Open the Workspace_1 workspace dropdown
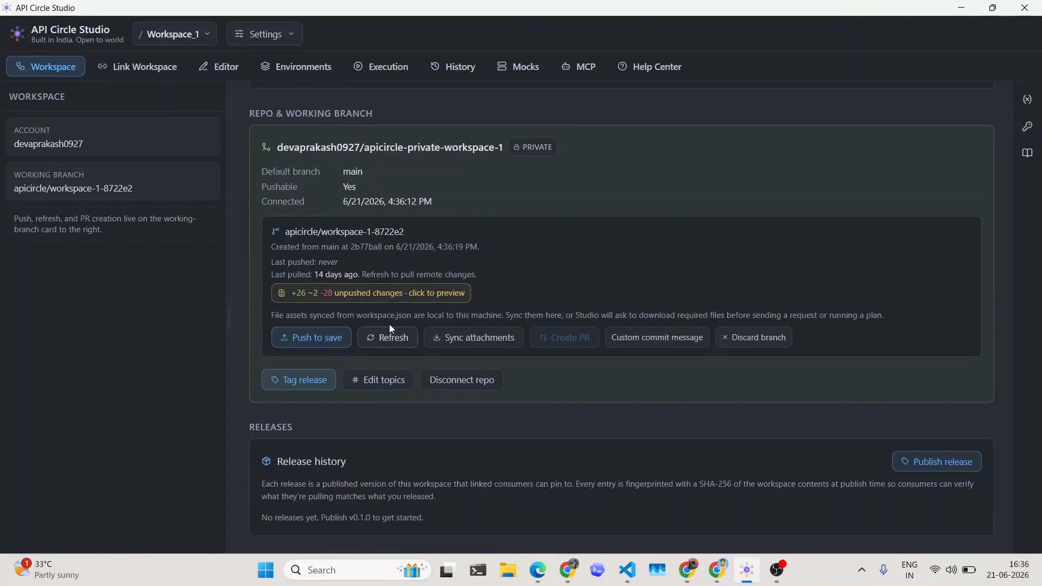 175,34
